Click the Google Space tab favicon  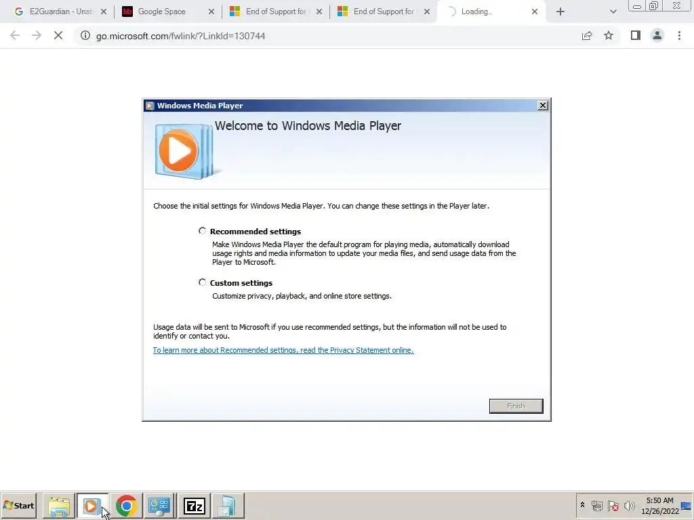pos(127,12)
